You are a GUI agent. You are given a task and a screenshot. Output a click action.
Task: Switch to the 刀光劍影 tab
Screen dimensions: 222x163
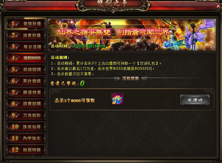[x=26, y=115]
